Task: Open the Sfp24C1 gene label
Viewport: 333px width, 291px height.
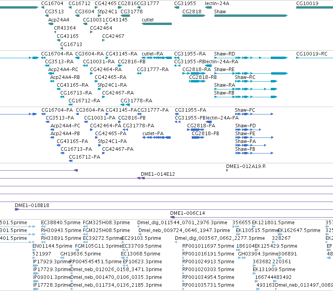Action: [x=107, y=12]
